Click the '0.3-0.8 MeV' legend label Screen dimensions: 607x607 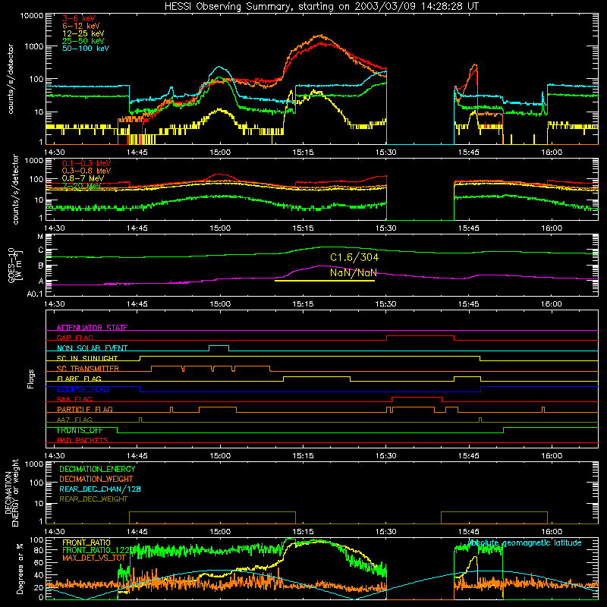(x=86, y=171)
